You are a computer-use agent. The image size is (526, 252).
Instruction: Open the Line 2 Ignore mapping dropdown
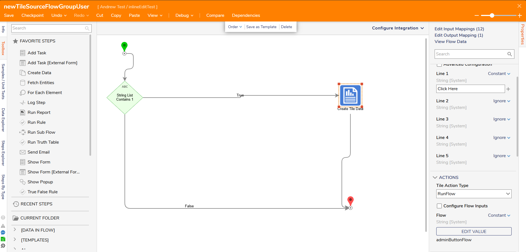tap(501, 101)
